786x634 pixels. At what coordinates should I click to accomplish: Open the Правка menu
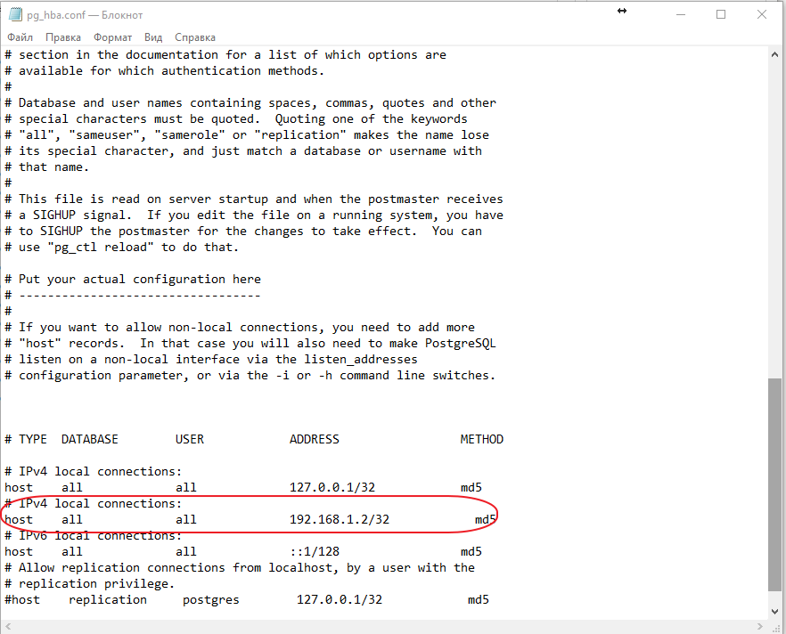tap(63, 37)
